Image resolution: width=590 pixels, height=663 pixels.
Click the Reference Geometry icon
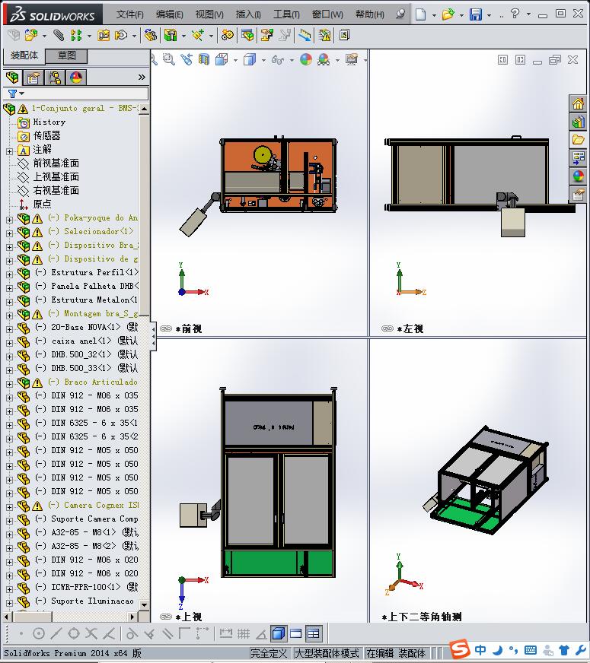(198, 35)
